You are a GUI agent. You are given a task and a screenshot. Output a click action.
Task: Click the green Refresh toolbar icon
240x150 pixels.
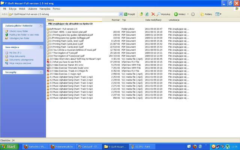pyautogui.click(x=147, y=14)
